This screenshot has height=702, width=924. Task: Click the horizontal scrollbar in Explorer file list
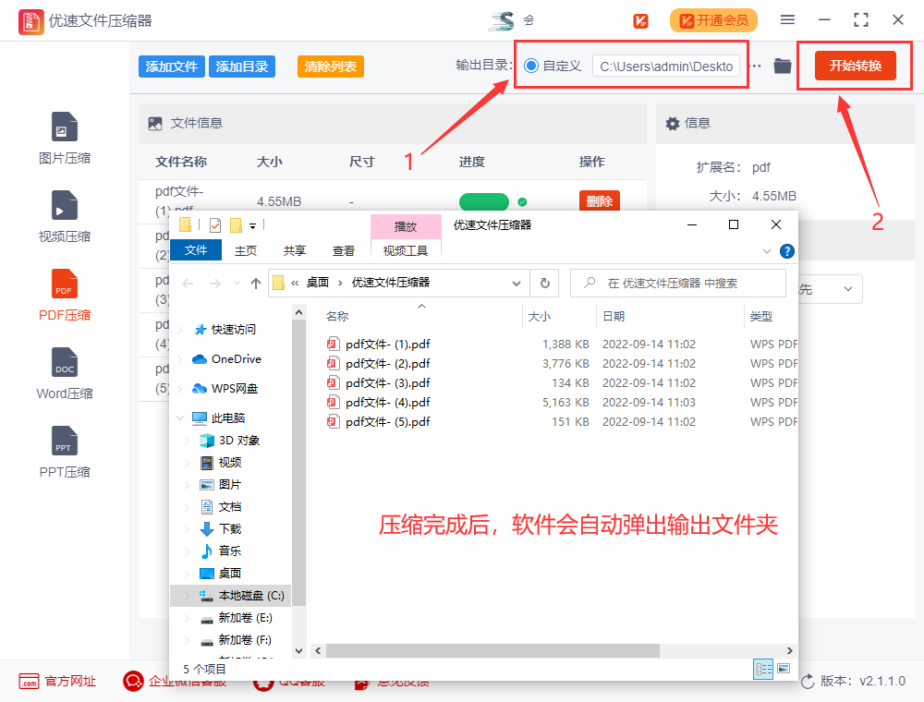pyautogui.click(x=492, y=651)
